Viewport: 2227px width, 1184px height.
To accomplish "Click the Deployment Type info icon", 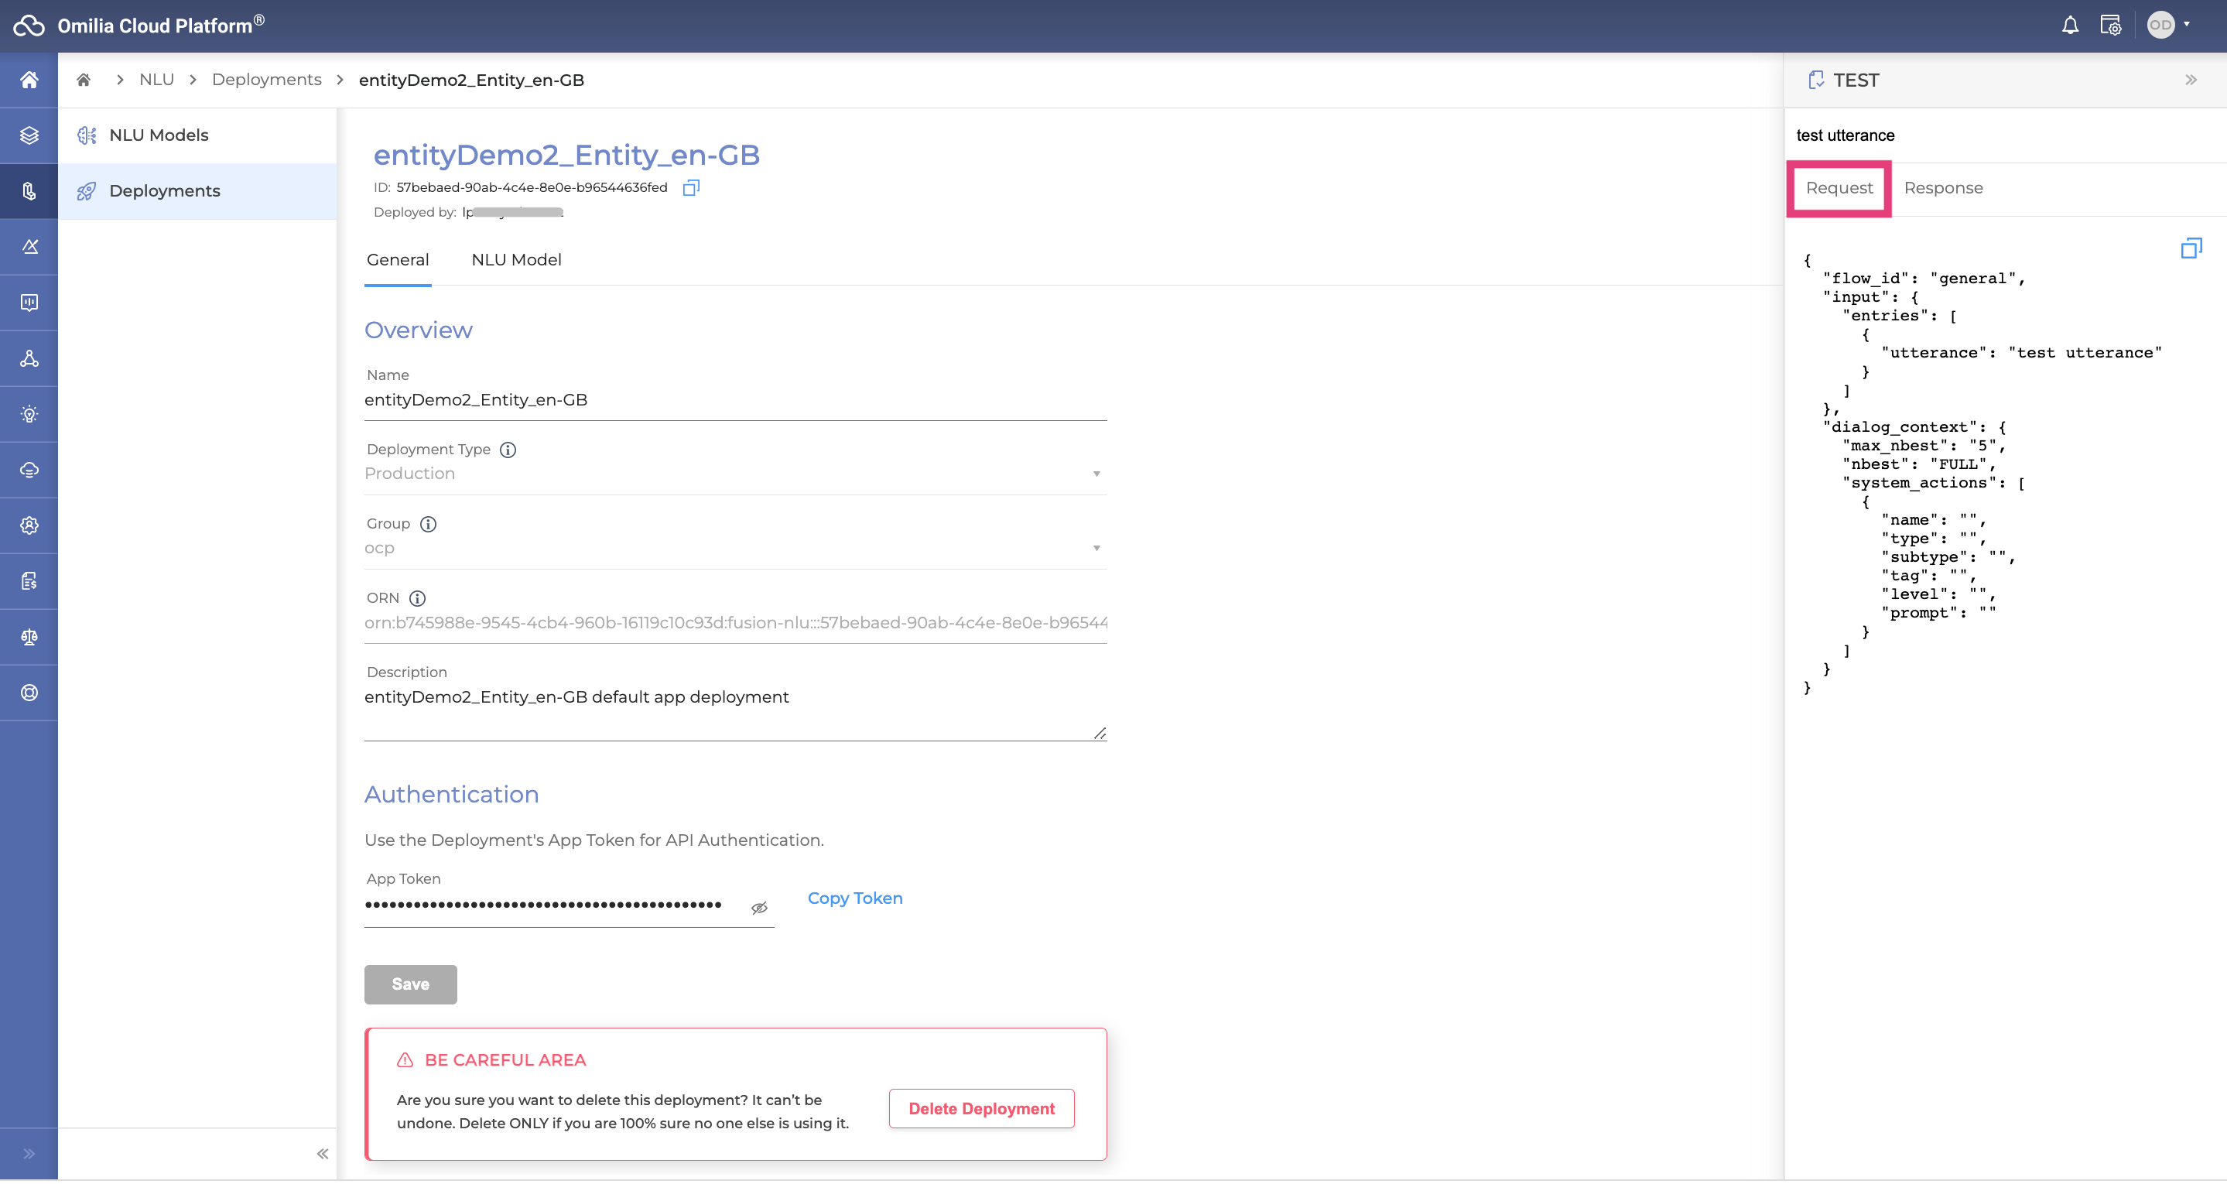I will [508, 449].
